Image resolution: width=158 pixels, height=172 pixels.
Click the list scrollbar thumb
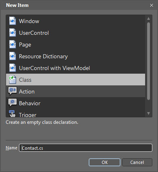click(x=148, y=61)
